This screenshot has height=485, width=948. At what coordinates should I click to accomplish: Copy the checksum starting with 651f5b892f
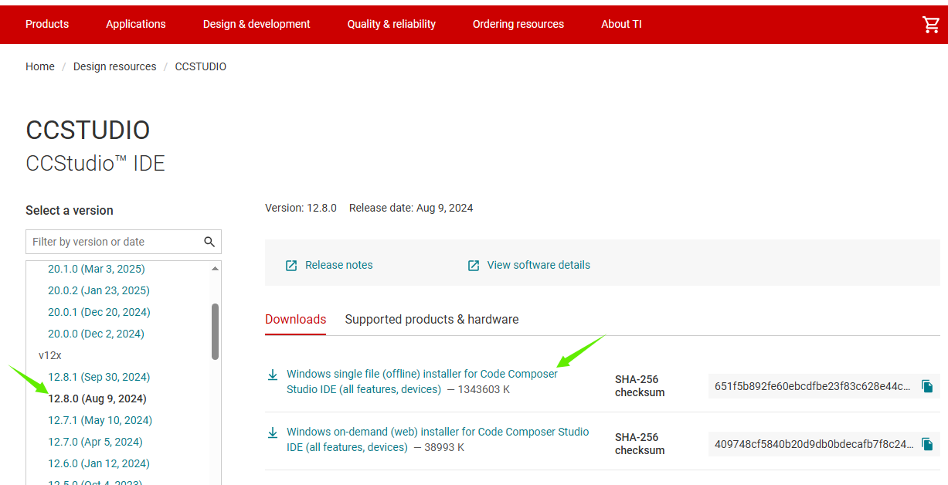pos(927,386)
